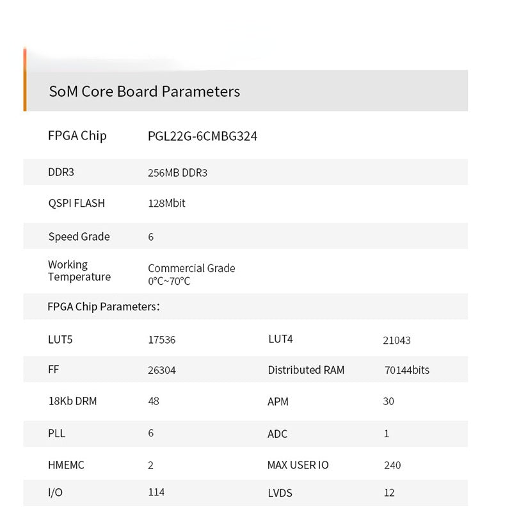Image resolution: width=512 pixels, height=512 pixels.
Task: Click the FPGA Chip row label
Action: [77, 136]
